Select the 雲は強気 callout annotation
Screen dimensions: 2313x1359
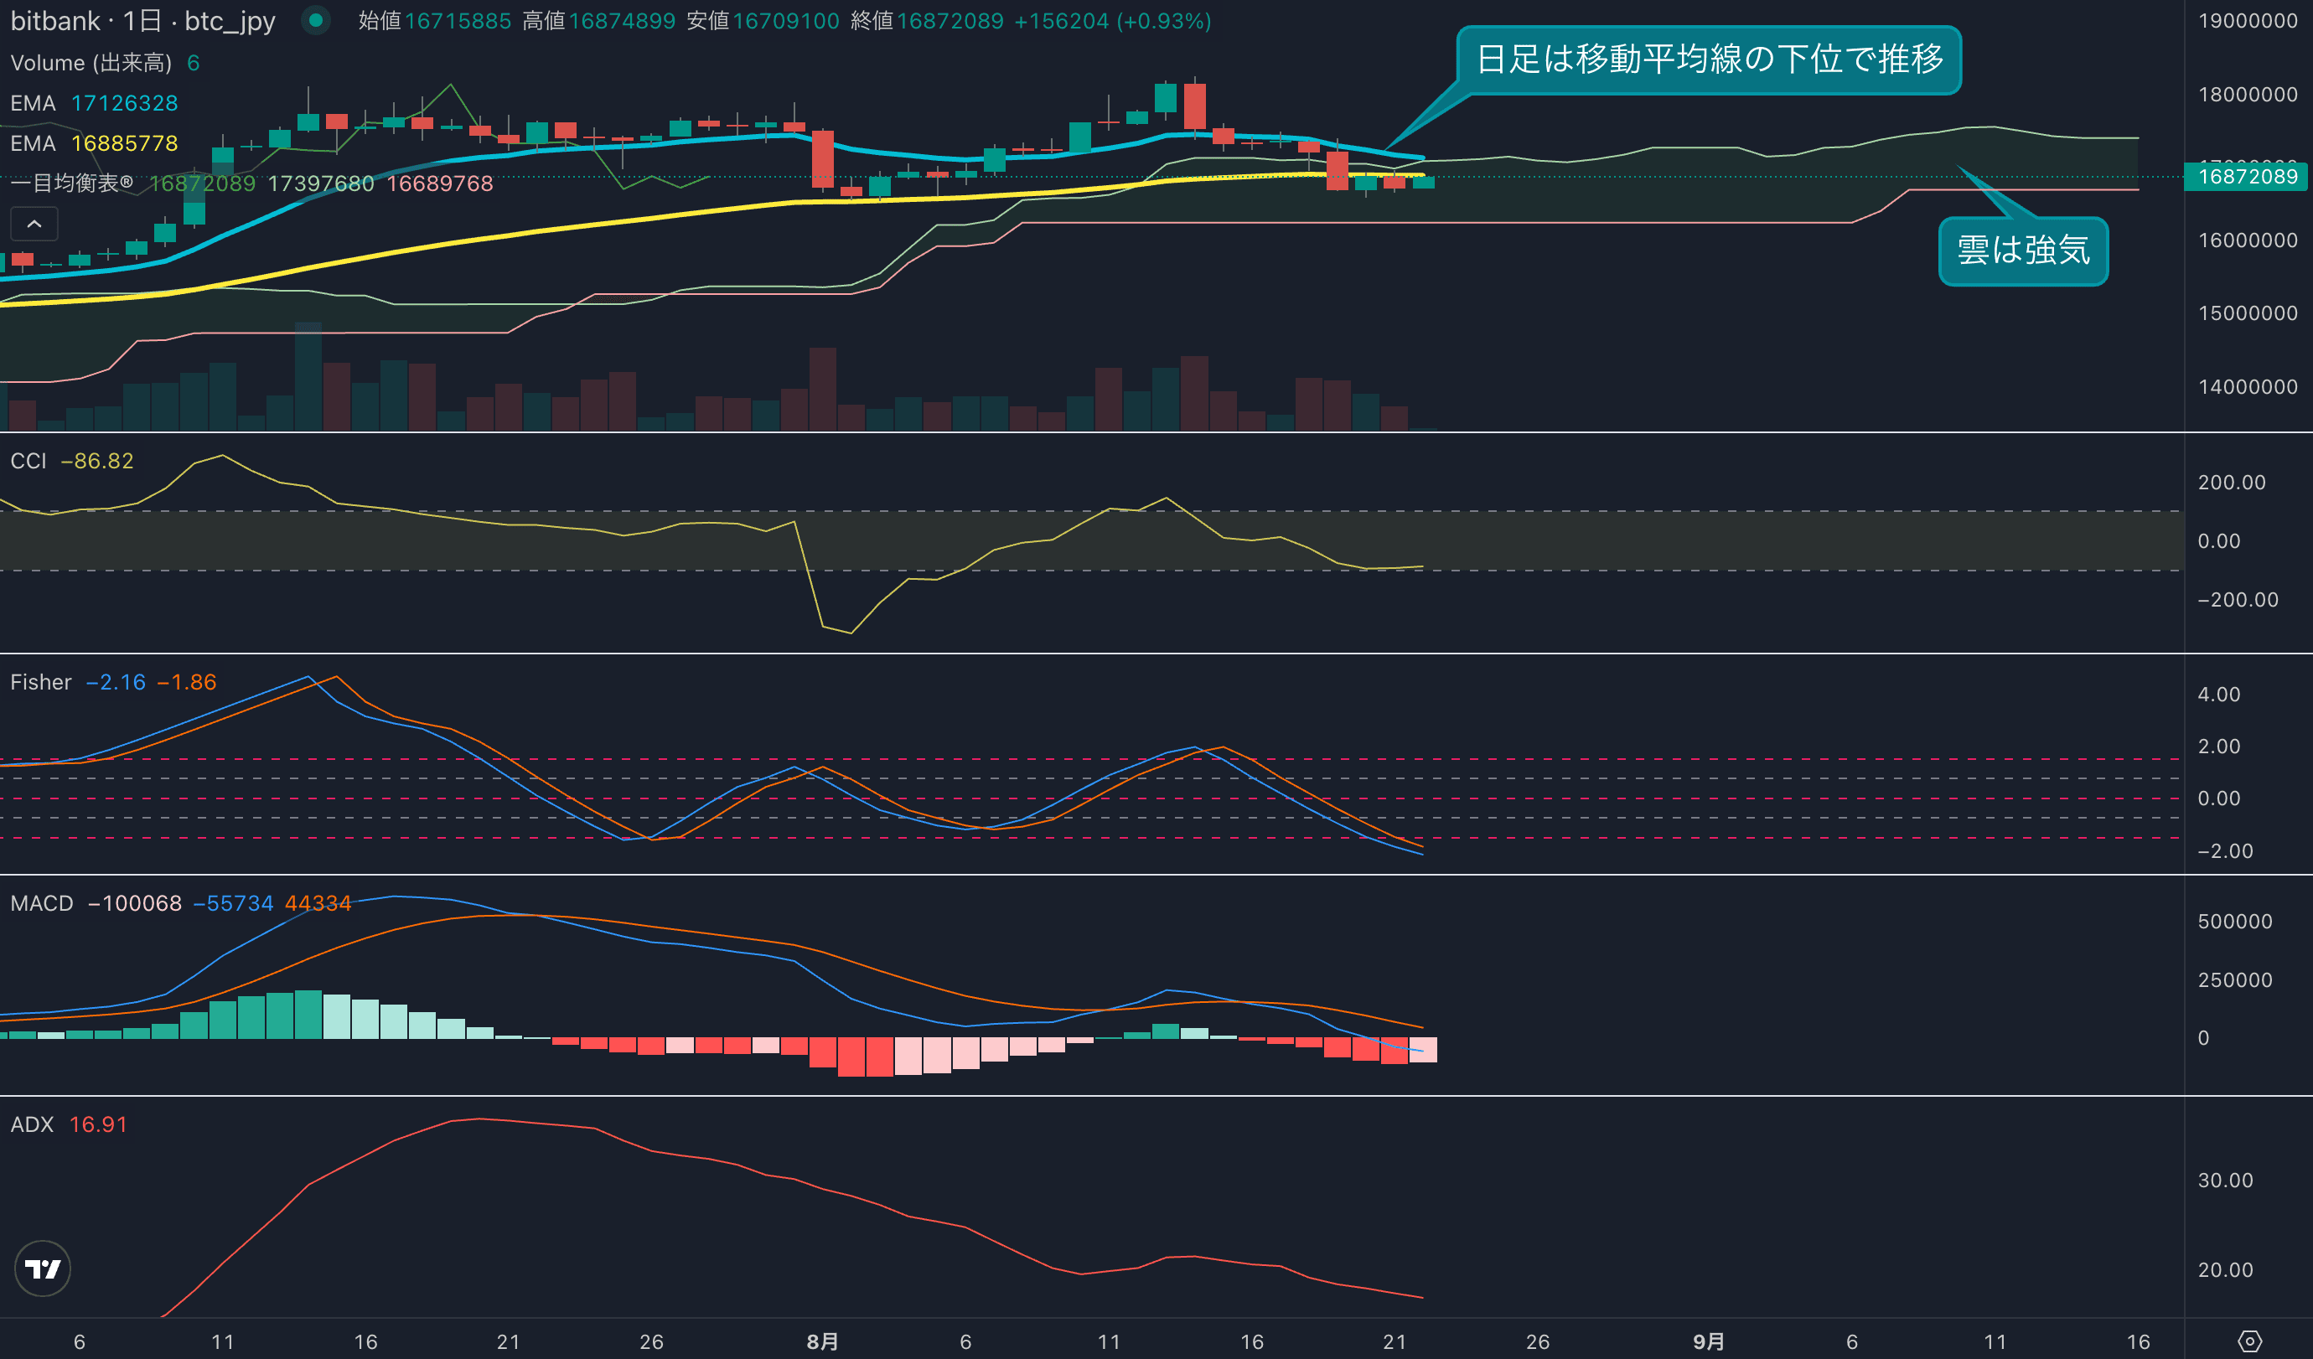2022,251
